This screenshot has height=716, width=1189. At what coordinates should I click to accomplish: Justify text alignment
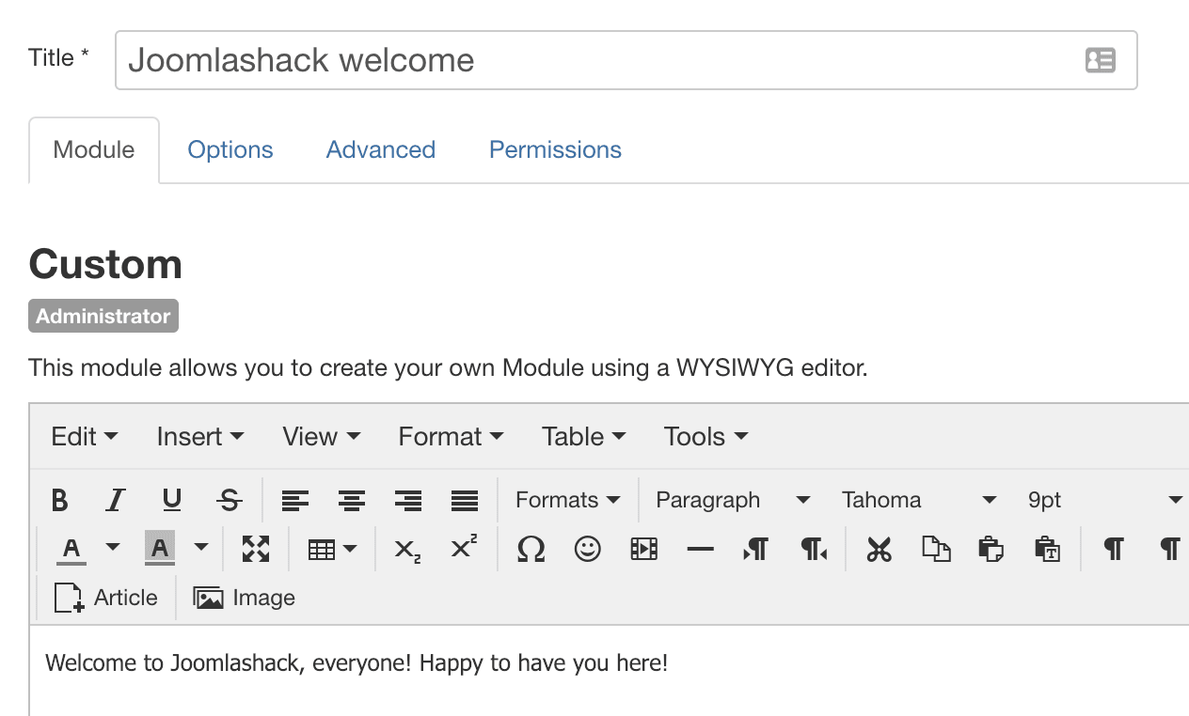click(x=465, y=500)
